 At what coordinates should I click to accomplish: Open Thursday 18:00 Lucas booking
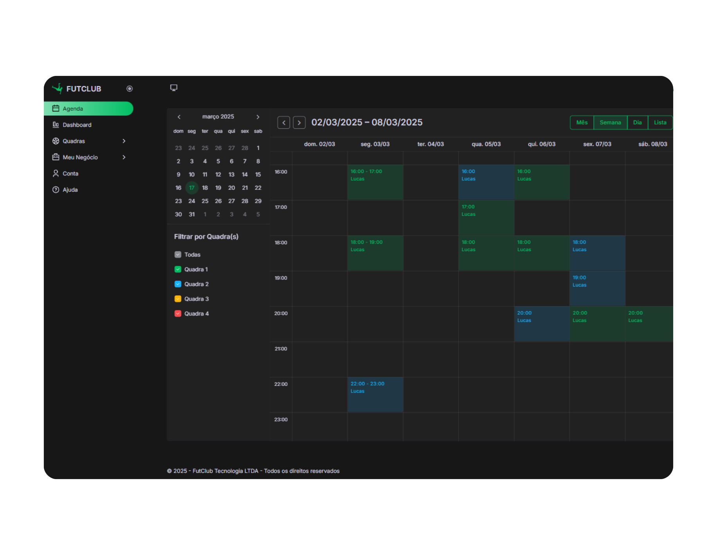coord(542,253)
